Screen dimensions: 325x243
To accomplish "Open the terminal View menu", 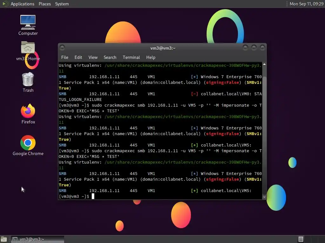I will [93, 58].
